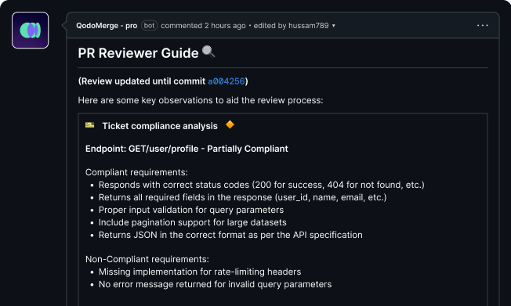The image size is (511, 306).
Task: Select the No error message returned bullet
Action: (216, 285)
